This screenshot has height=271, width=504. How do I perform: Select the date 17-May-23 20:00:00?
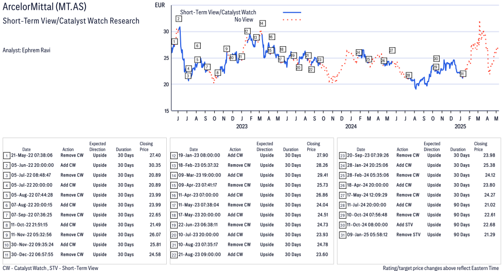click(x=199, y=215)
